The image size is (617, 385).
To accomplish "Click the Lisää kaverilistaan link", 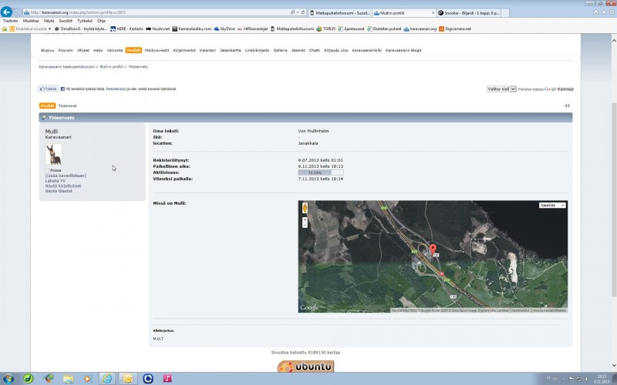I will click(66, 176).
